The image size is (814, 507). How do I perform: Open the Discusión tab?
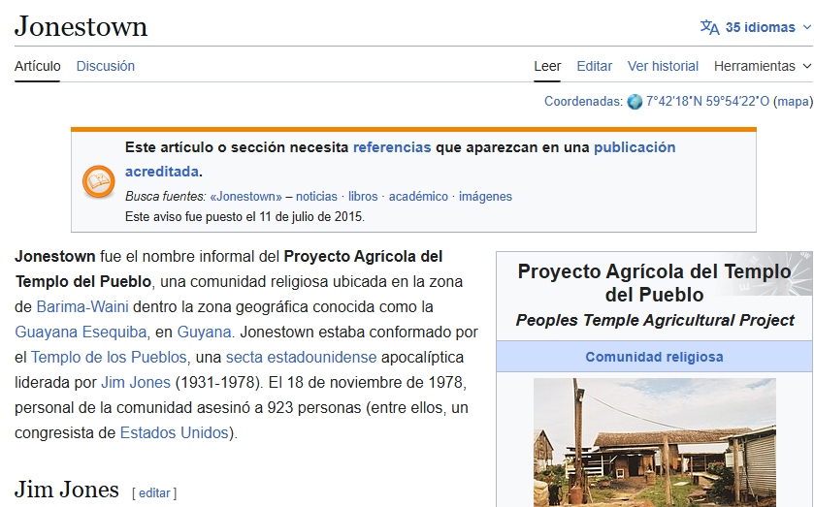(x=106, y=66)
